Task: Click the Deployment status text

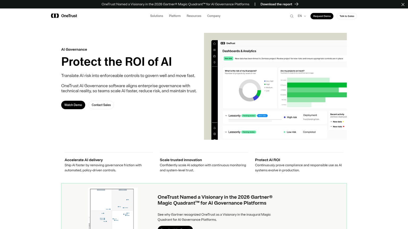Action: click(310, 115)
